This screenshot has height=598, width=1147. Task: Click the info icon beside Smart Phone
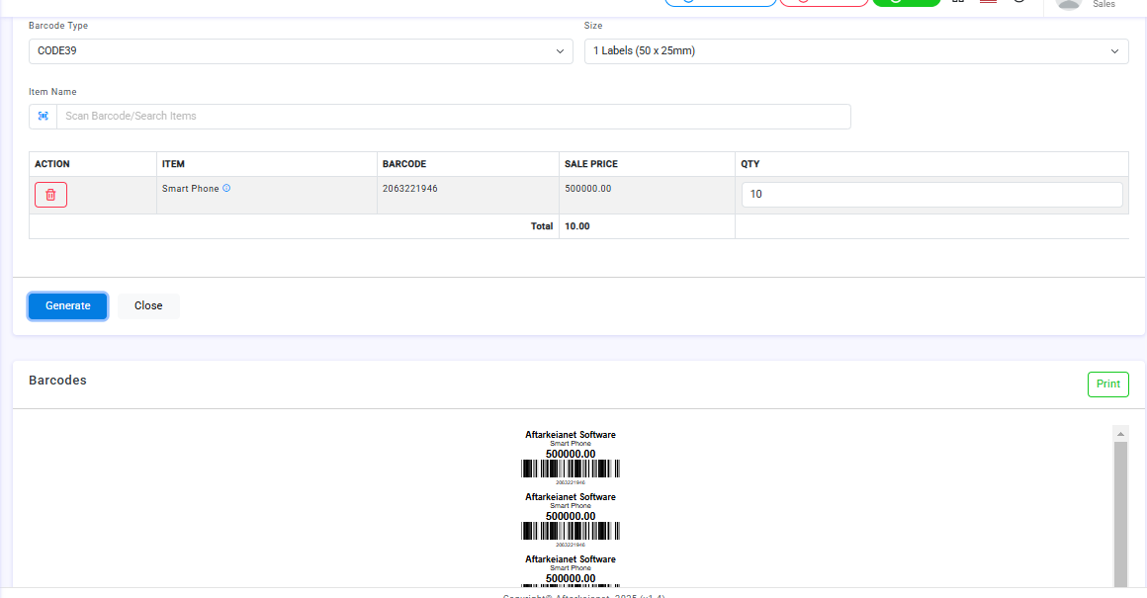pos(226,188)
